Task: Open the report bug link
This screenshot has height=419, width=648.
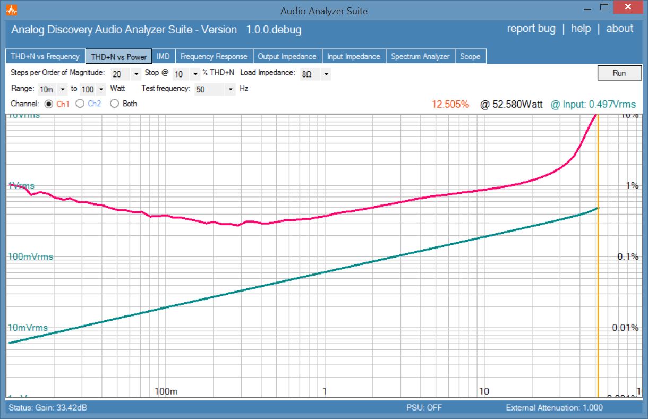Action: coord(531,29)
